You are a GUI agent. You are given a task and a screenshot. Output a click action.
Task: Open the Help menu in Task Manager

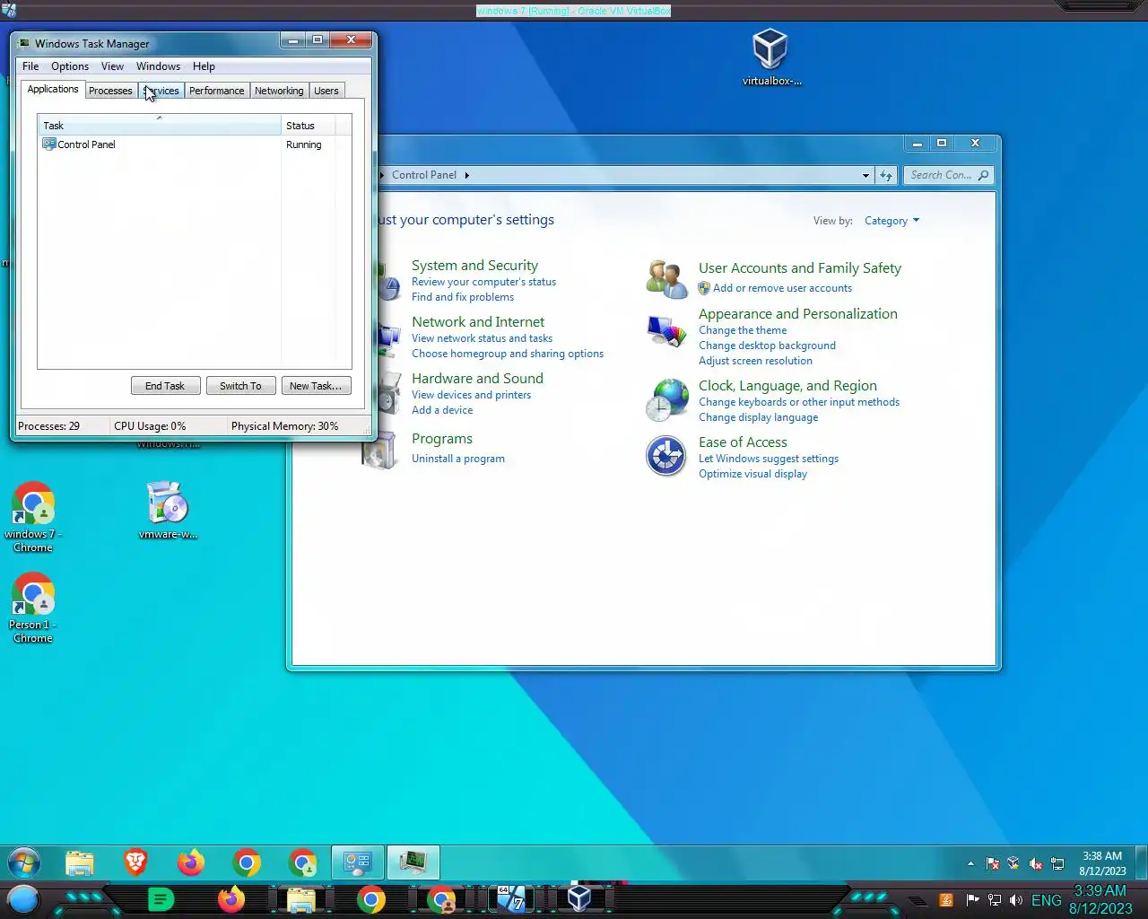pos(204,66)
